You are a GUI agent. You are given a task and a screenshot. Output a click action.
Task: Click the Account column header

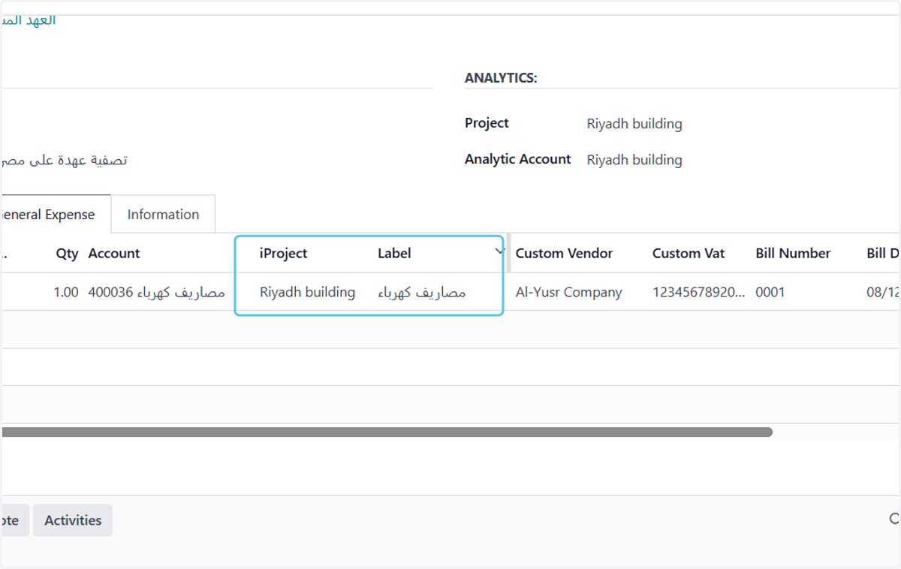click(x=114, y=253)
